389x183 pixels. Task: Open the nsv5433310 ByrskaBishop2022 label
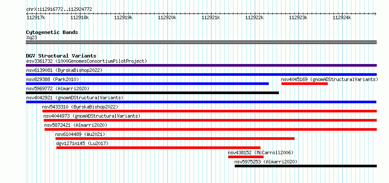pyautogui.click(x=80, y=107)
